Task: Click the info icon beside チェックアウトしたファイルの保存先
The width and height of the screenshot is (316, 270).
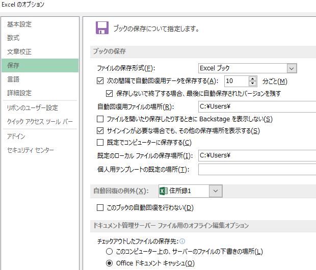Action: tap(182, 241)
